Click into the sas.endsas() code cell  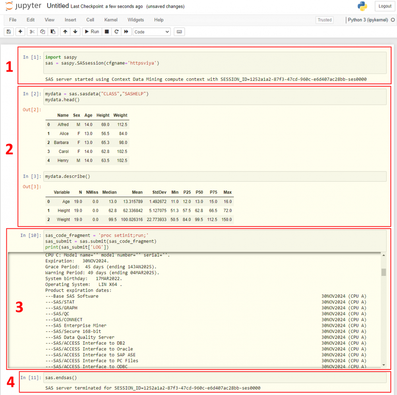(215, 378)
